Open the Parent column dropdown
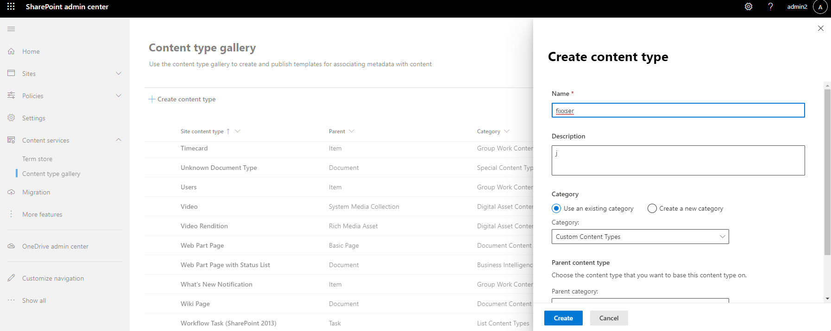 (x=352, y=131)
